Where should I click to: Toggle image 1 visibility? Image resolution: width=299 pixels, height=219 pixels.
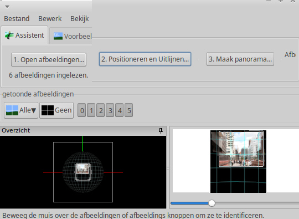[91, 110]
